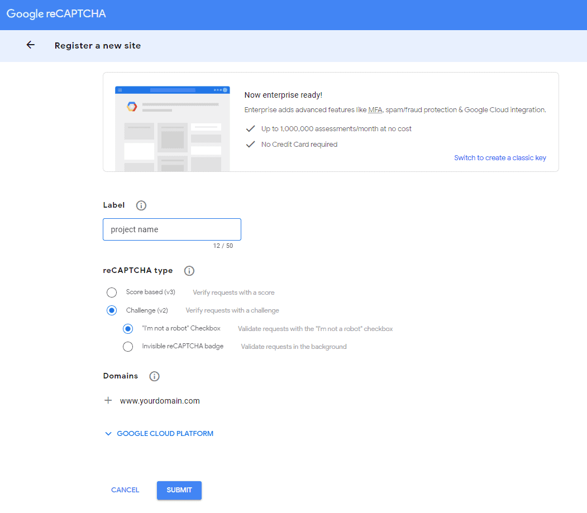Select the Score based (v3) radio button

112,293
